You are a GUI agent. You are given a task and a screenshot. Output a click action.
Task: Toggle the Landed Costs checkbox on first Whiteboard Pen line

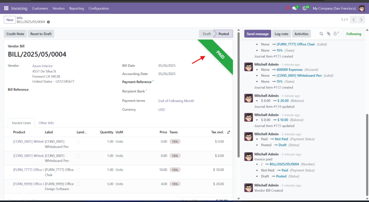tap(78, 142)
